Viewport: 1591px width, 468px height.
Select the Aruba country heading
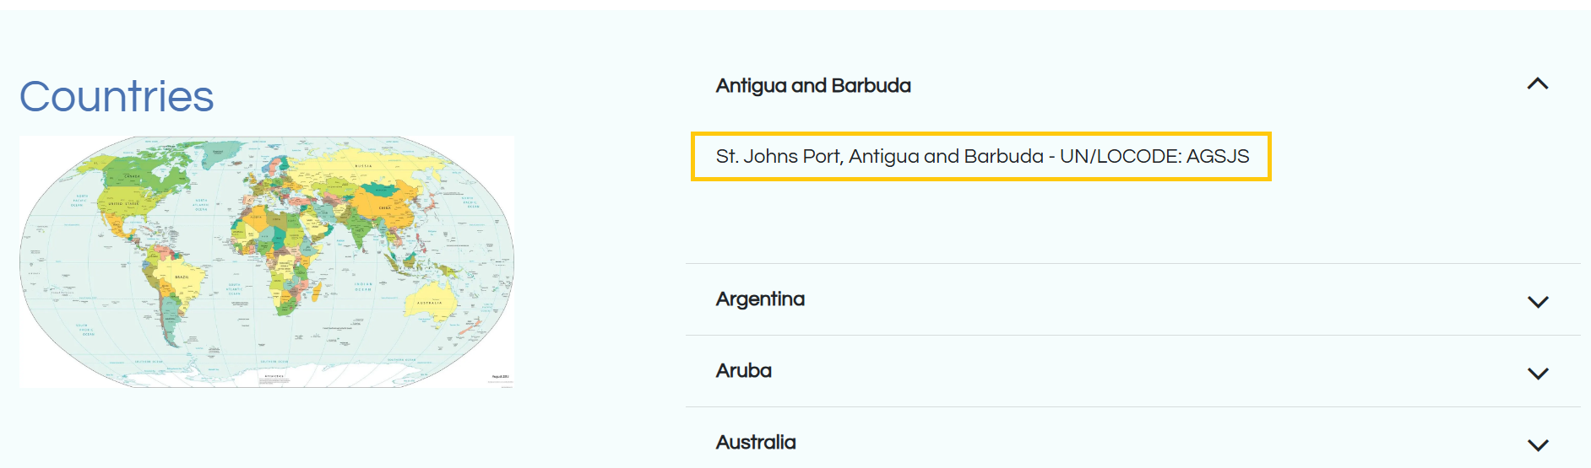pyautogui.click(x=743, y=370)
